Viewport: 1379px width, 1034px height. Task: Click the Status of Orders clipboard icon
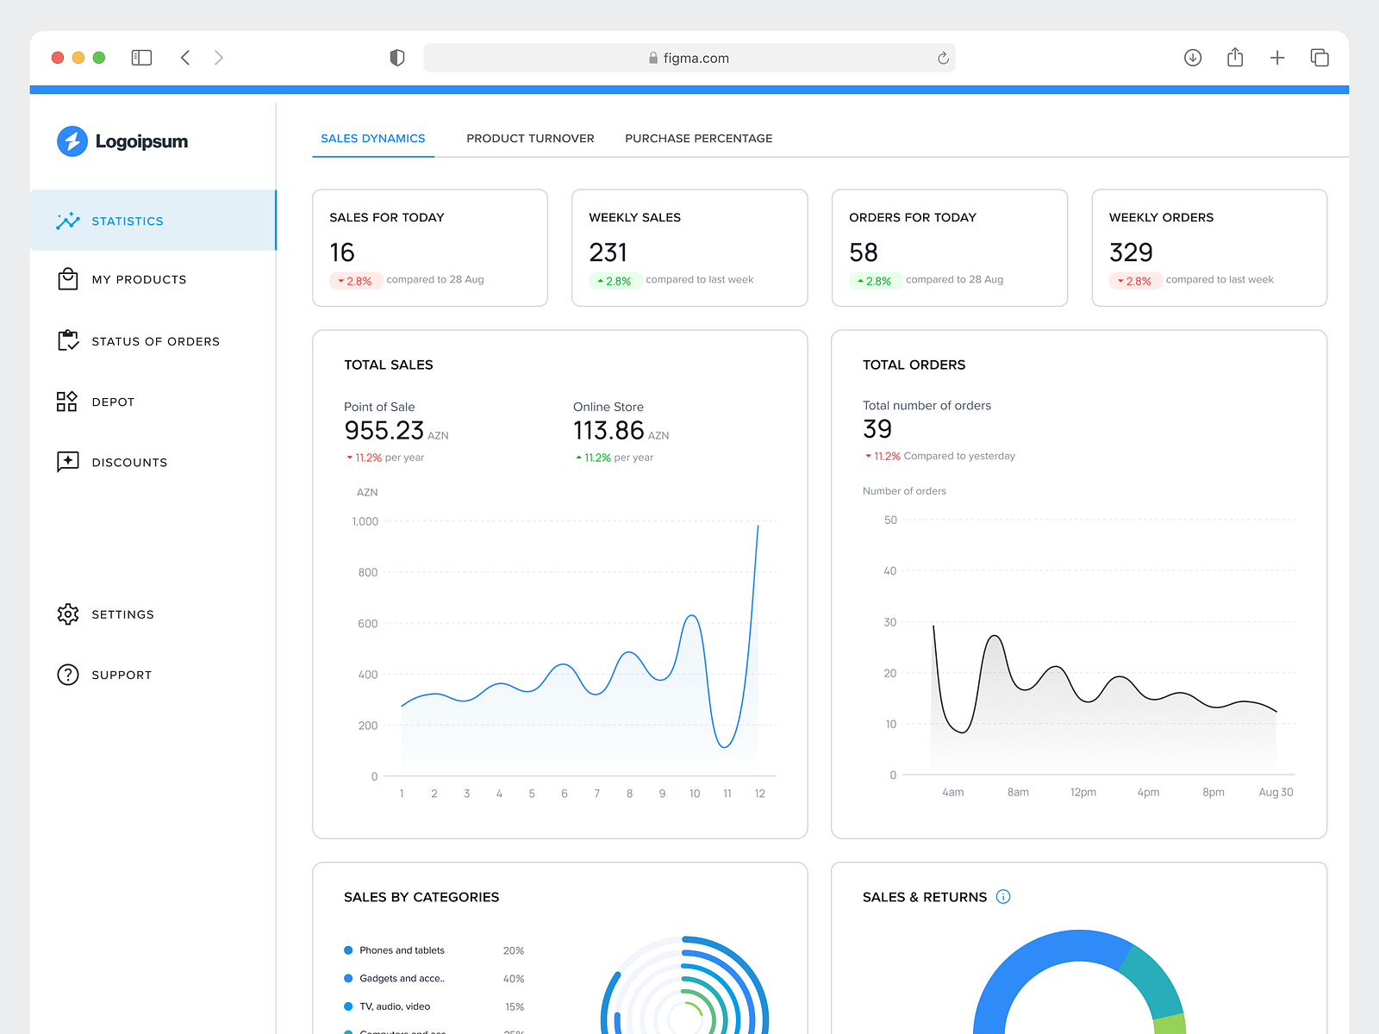[x=68, y=340]
